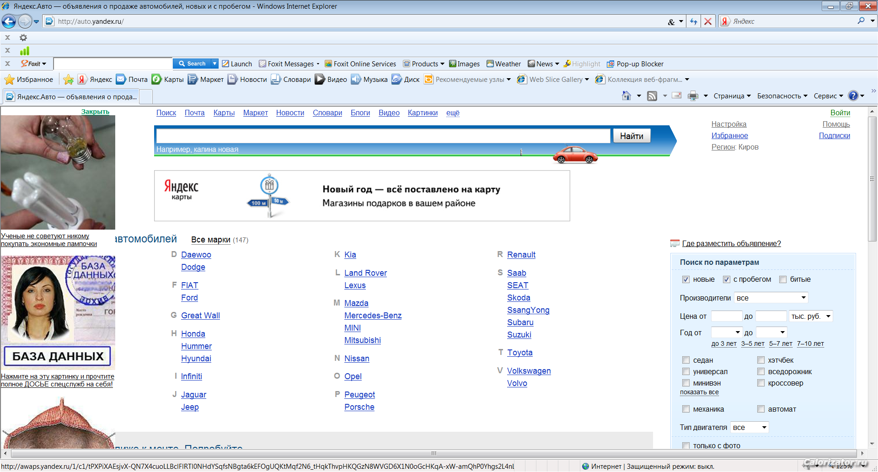
Task: Click the Print icon
Action: click(x=693, y=96)
